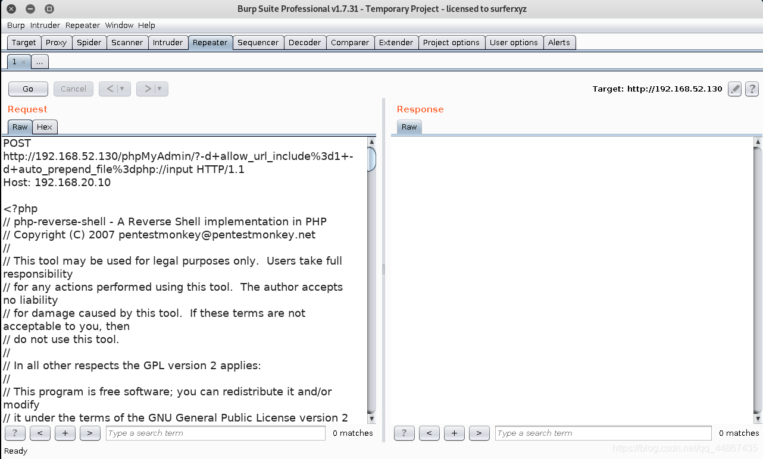Open the Repeater menu

[83, 25]
